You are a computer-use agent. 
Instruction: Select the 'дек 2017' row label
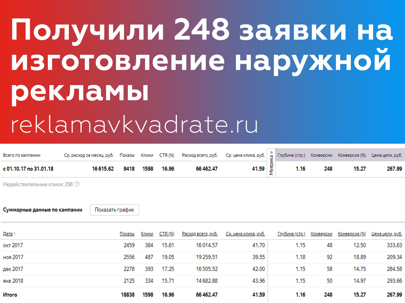[13, 269]
